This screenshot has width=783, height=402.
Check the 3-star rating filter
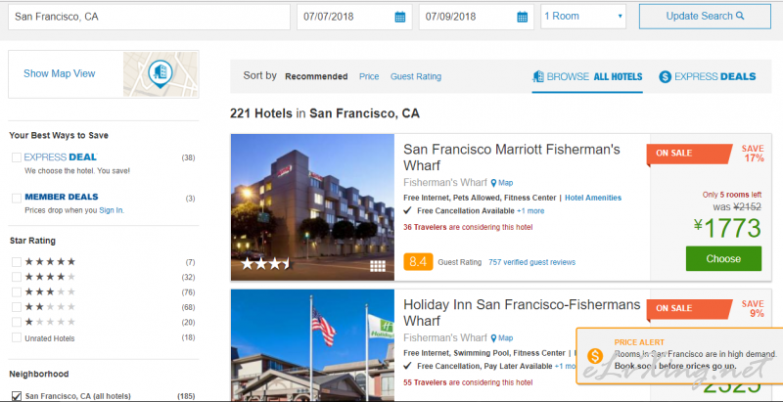17,291
